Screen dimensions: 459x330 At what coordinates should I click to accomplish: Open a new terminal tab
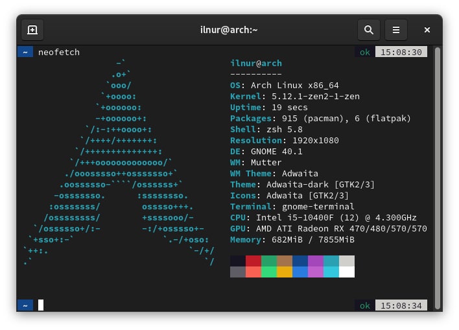tap(32, 30)
